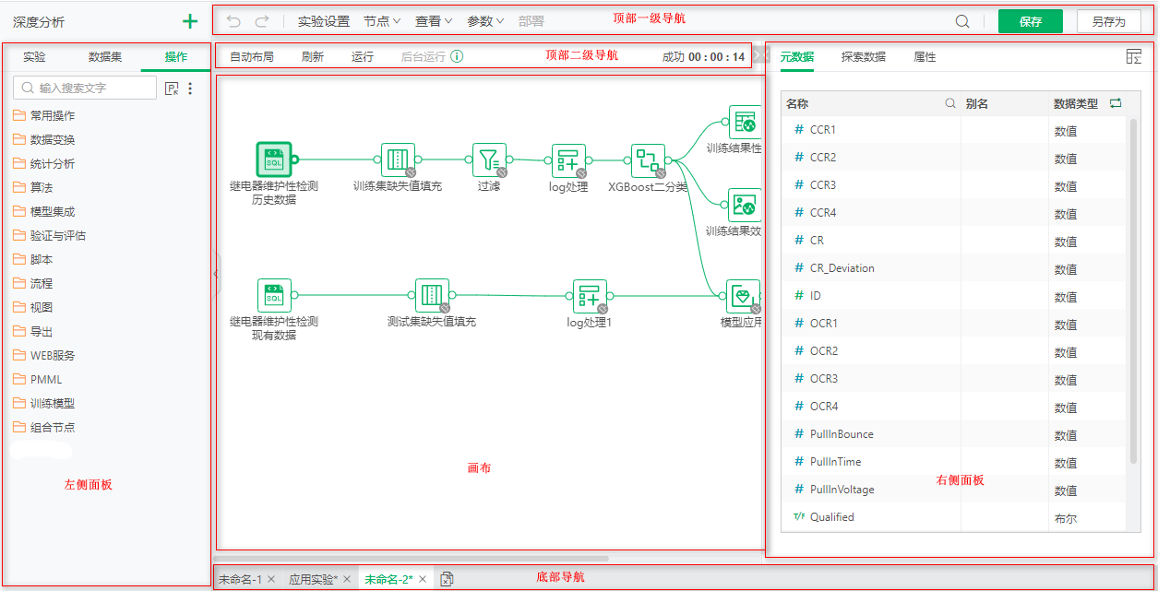
Task: Collapse the right panel using its chevron
Action: click(759, 53)
